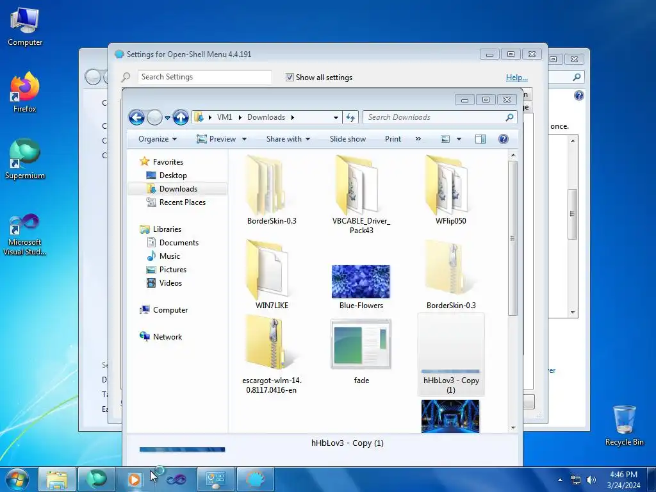
Task: Open the view options dropdown arrow
Action: [459, 139]
